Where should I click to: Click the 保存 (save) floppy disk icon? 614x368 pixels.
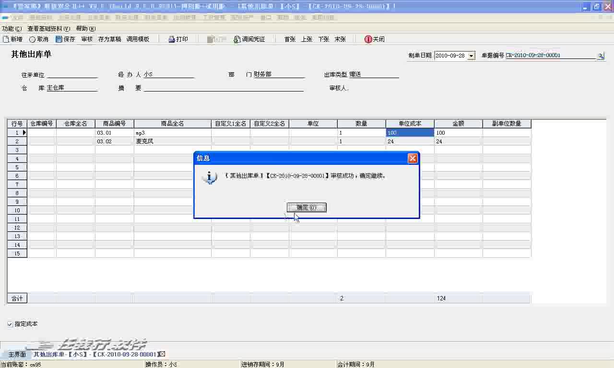59,39
